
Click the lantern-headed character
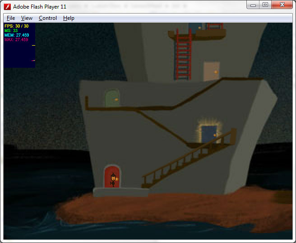(x=113, y=180)
